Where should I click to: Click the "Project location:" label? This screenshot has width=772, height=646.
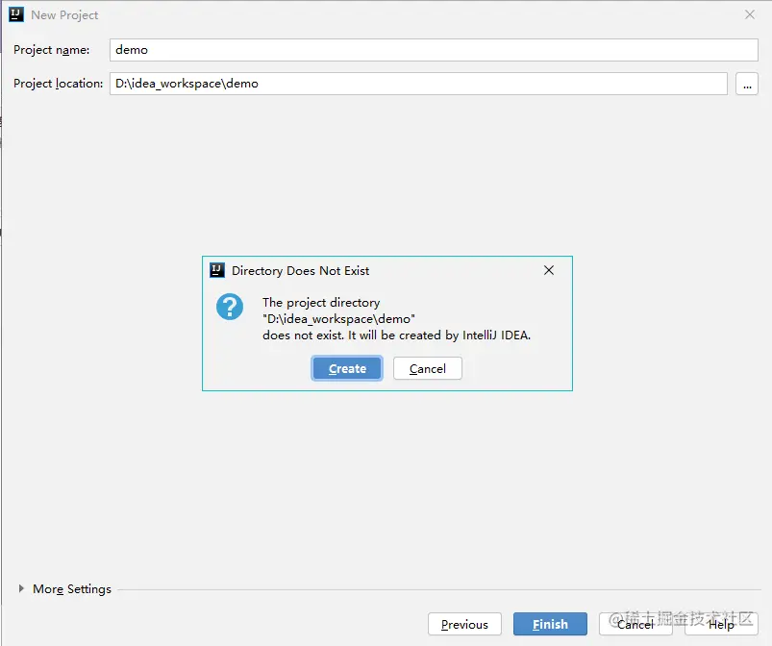pyautogui.click(x=58, y=84)
